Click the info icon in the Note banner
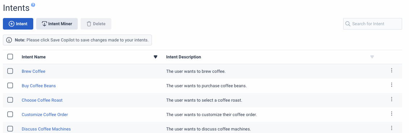409x133 pixels. (9, 40)
